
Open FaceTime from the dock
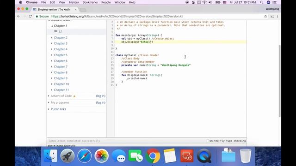coord(136,156)
